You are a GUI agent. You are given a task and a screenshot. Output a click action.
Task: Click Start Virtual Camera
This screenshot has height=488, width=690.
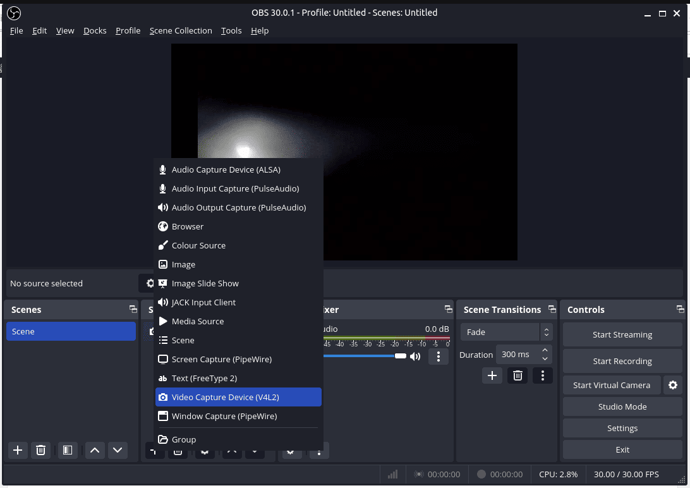pos(612,385)
